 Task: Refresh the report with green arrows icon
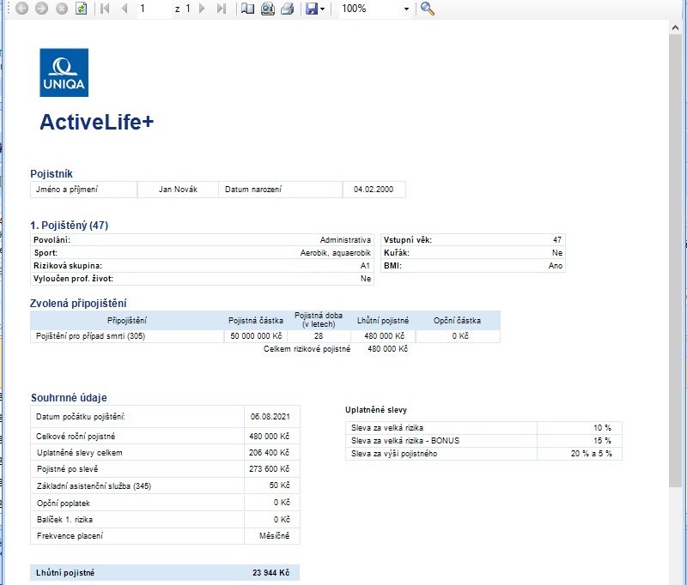[81, 9]
